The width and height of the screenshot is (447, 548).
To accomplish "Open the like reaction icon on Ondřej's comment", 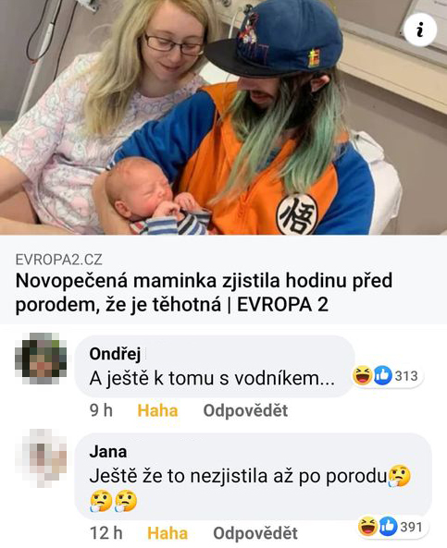I will [382, 376].
